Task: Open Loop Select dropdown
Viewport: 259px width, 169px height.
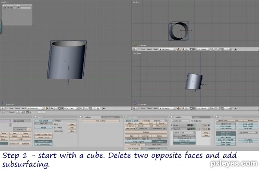Action: tap(248, 132)
